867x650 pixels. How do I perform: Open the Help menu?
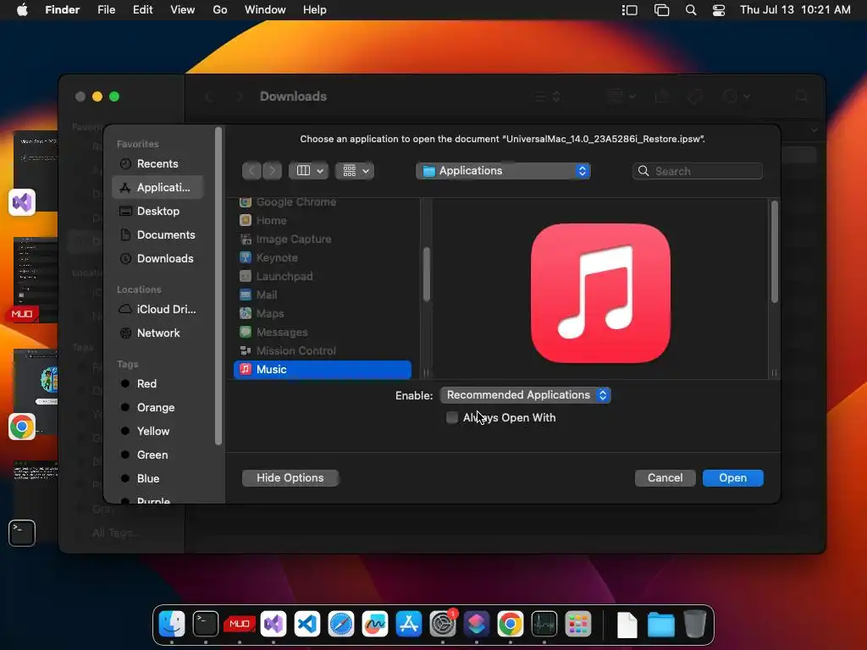tap(315, 10)
